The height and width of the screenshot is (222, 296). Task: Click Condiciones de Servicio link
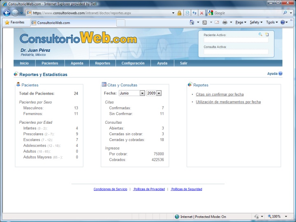pyautogui.click(x=110, y=189)
